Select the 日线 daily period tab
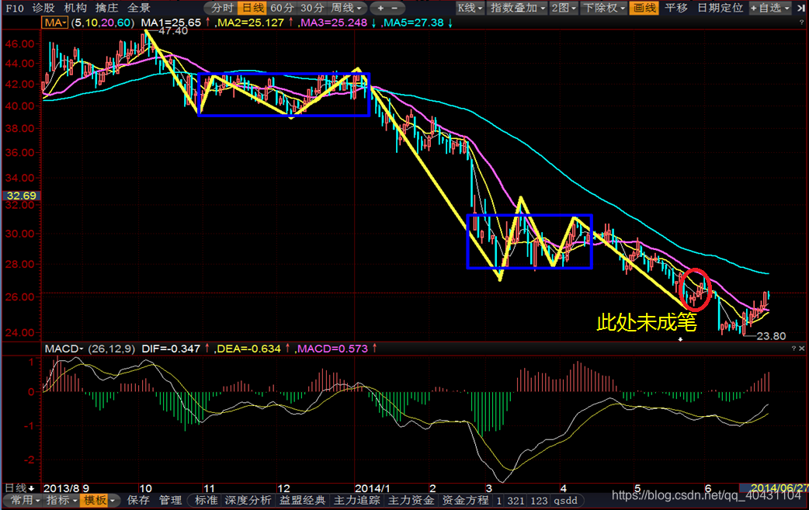The width and height of the screenshot is (809, 510). 253,8
